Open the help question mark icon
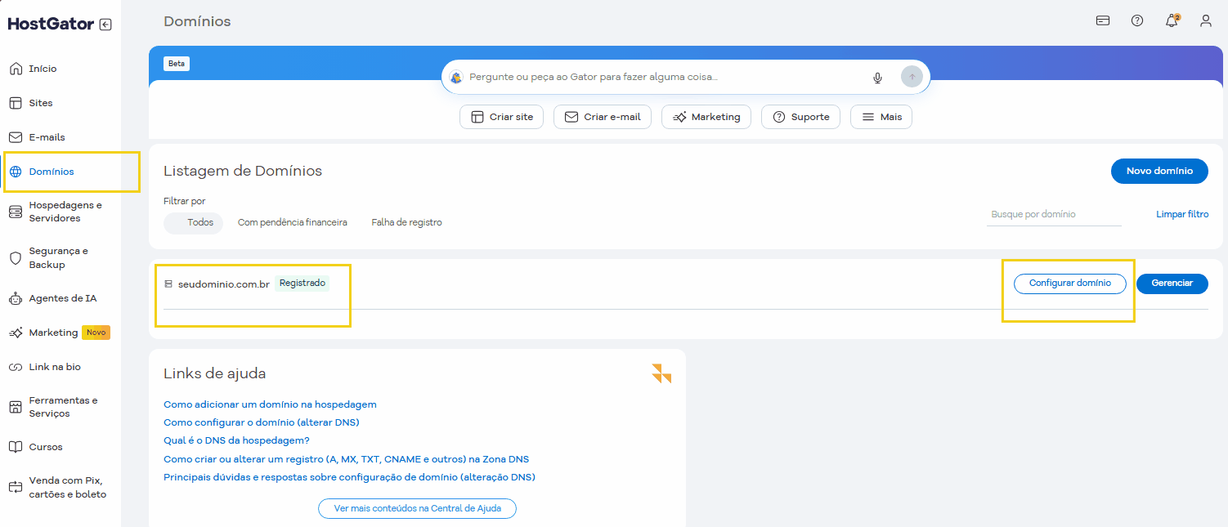Image resolution: width=1228 pixels, height=527 pixels. click(1137, 20)
